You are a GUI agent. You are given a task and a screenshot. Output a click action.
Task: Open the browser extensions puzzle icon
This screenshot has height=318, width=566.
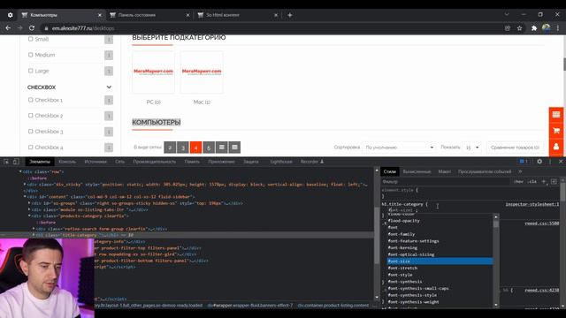(534, 28)
